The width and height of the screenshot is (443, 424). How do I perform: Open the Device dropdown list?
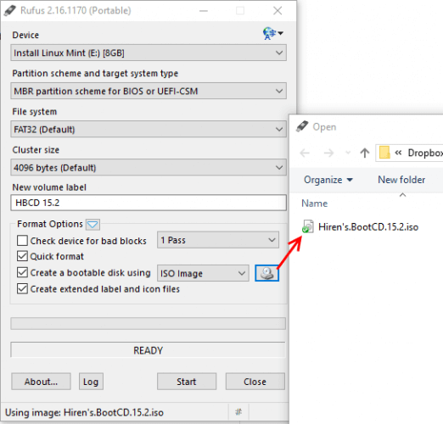(x=149, y=53)
